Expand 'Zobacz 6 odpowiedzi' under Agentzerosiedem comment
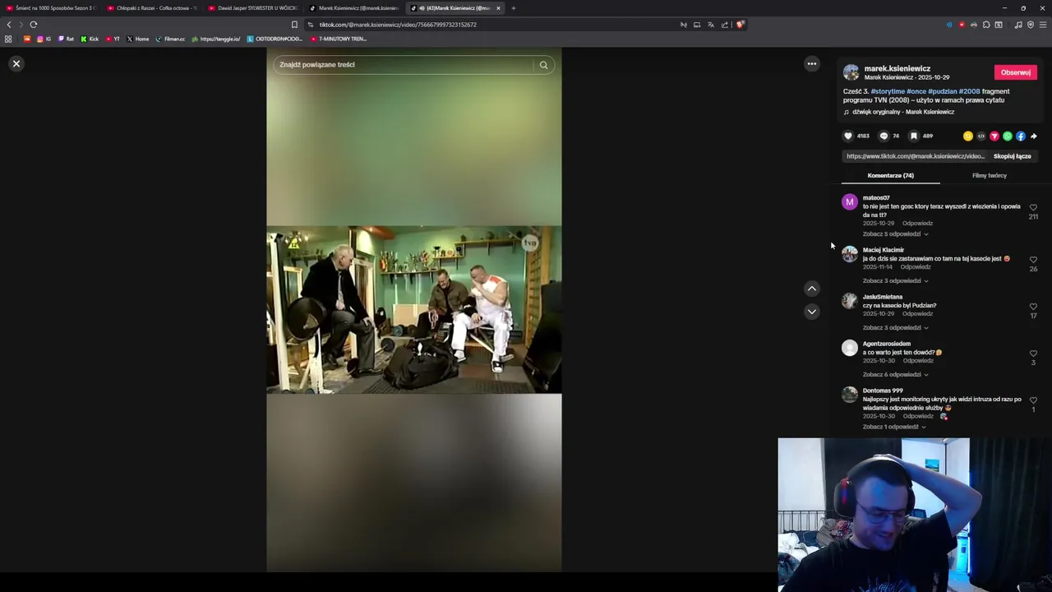This screenshot has height=592, width=1052. (895, 375)
